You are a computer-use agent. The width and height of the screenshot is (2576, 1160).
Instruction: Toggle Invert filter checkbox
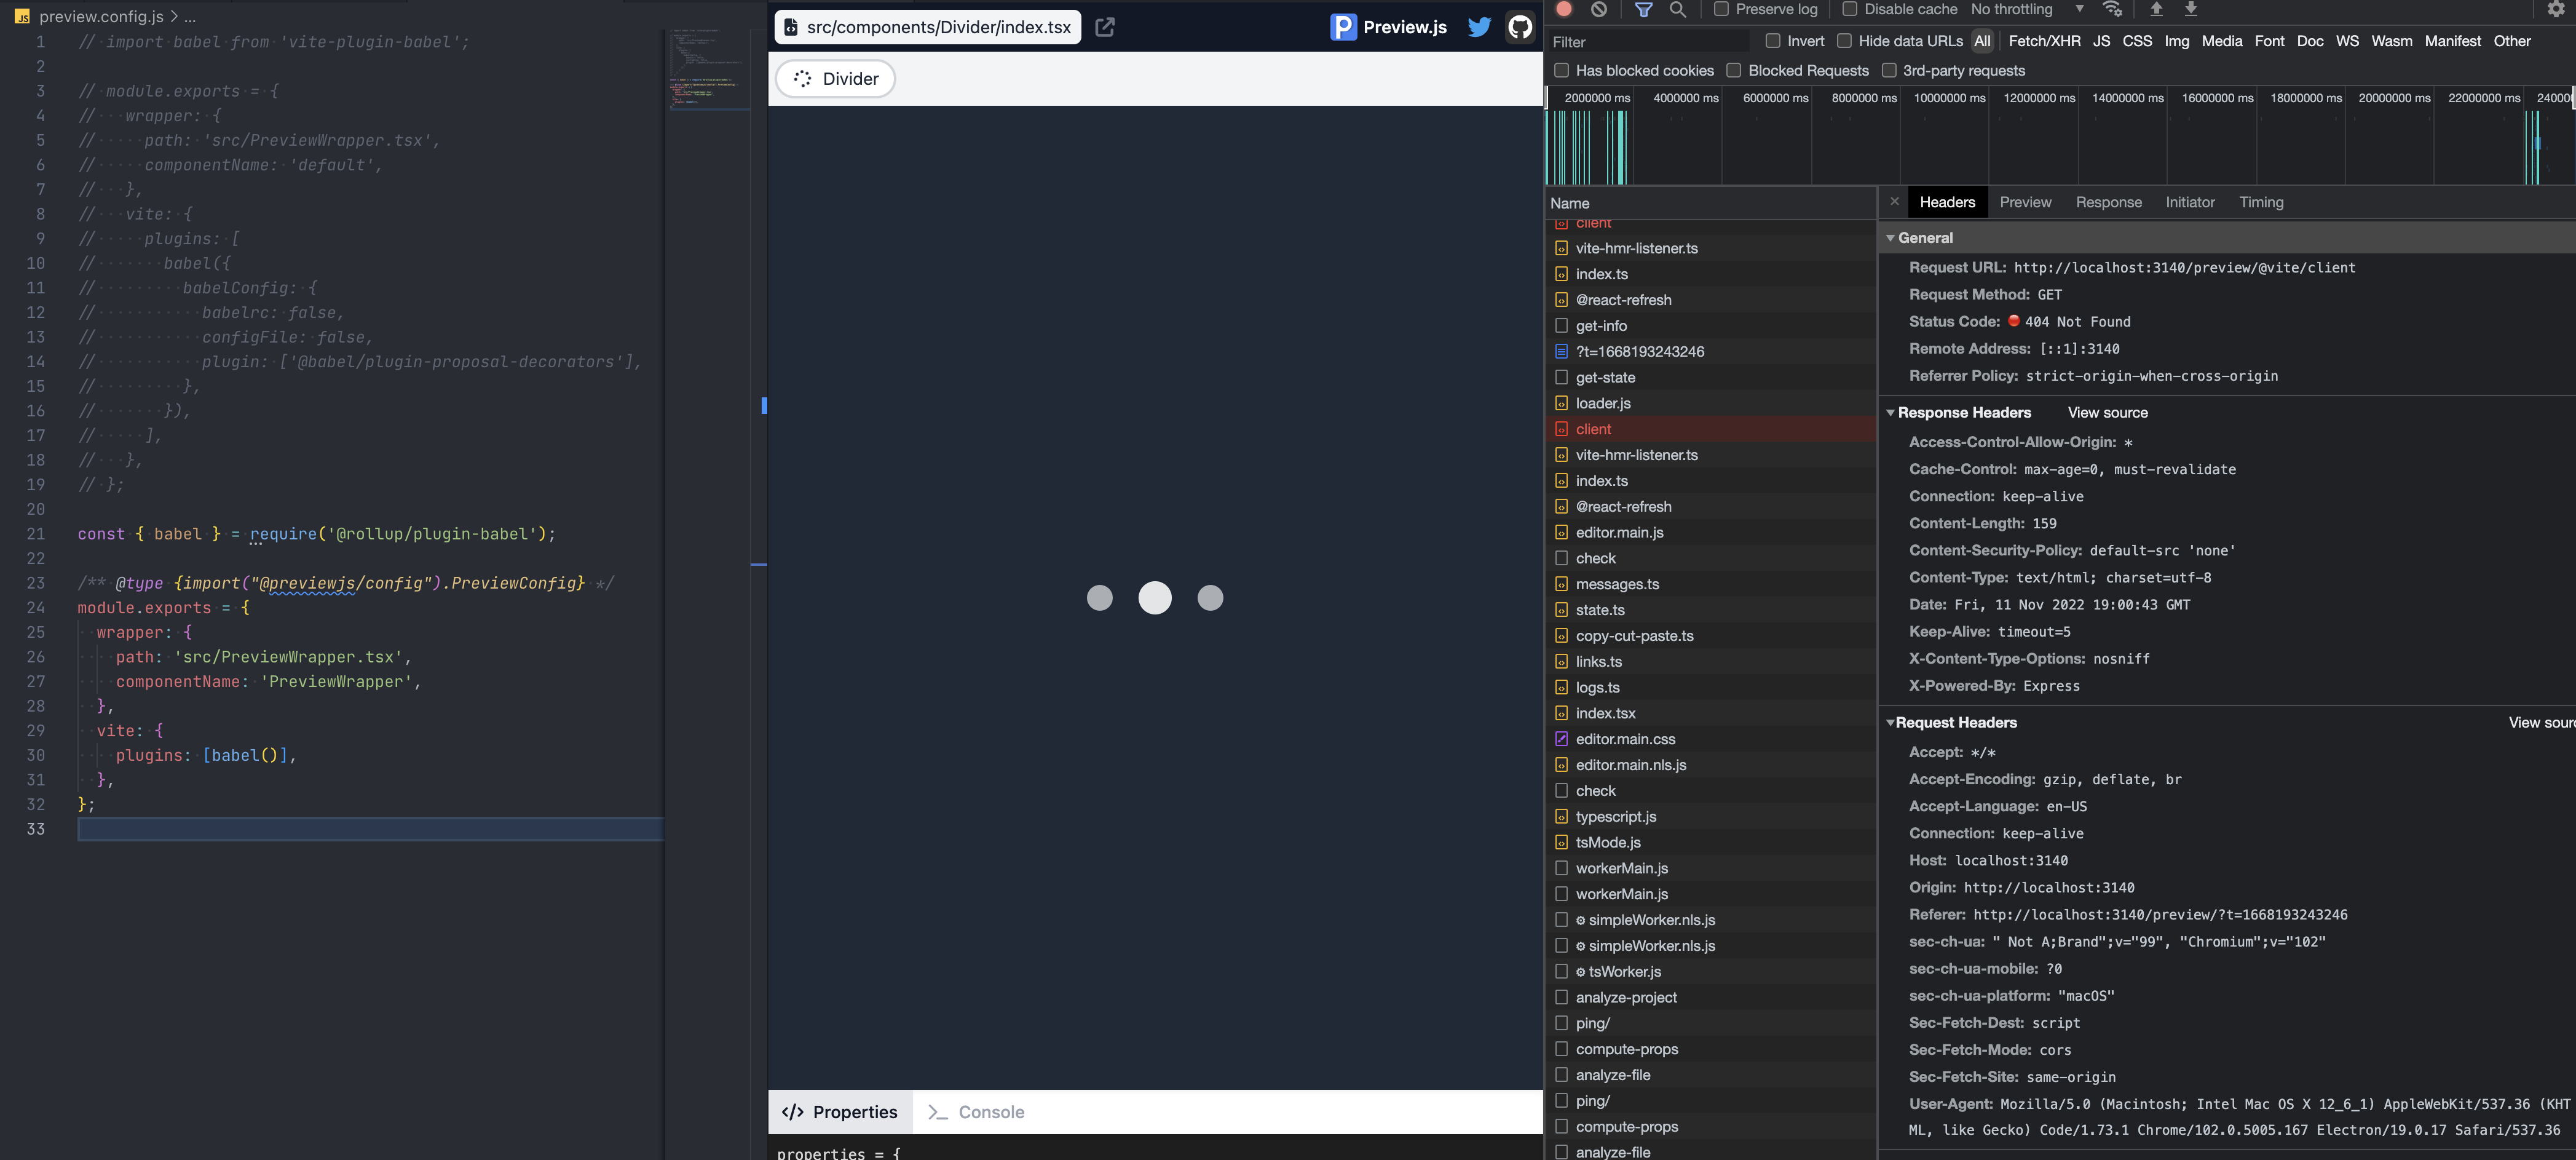click(1773, 41)
